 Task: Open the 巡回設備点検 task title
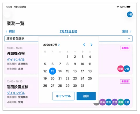tap(17, 87)
